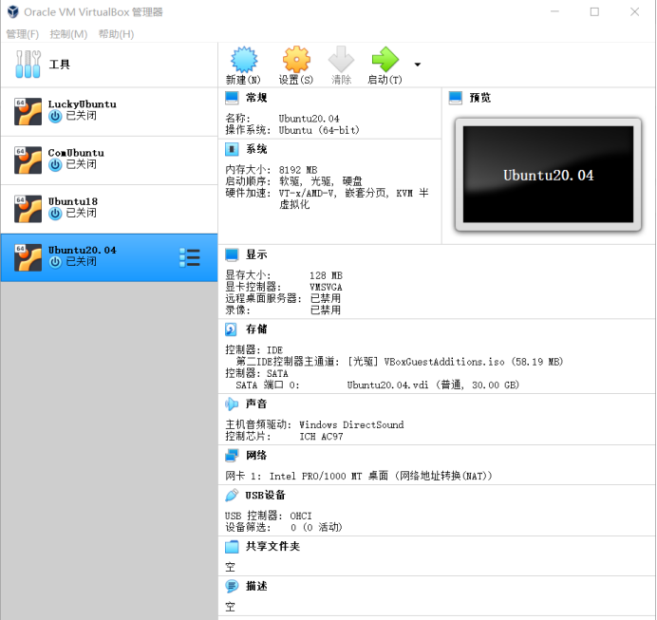Click the VirtualBox title bar app icon
This screenshot has width=657, height=620.
coord(13,11)
